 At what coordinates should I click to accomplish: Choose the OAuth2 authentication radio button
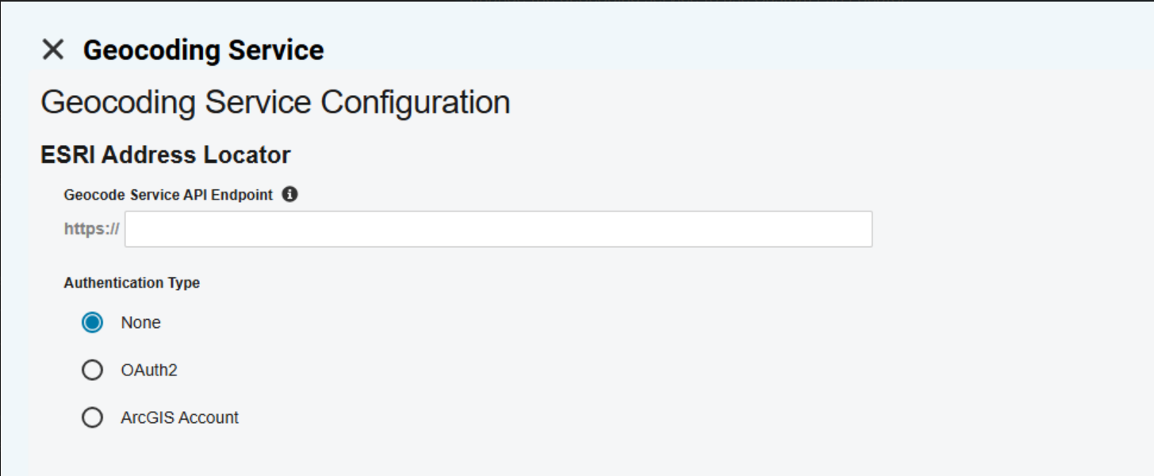click(93, 370)
